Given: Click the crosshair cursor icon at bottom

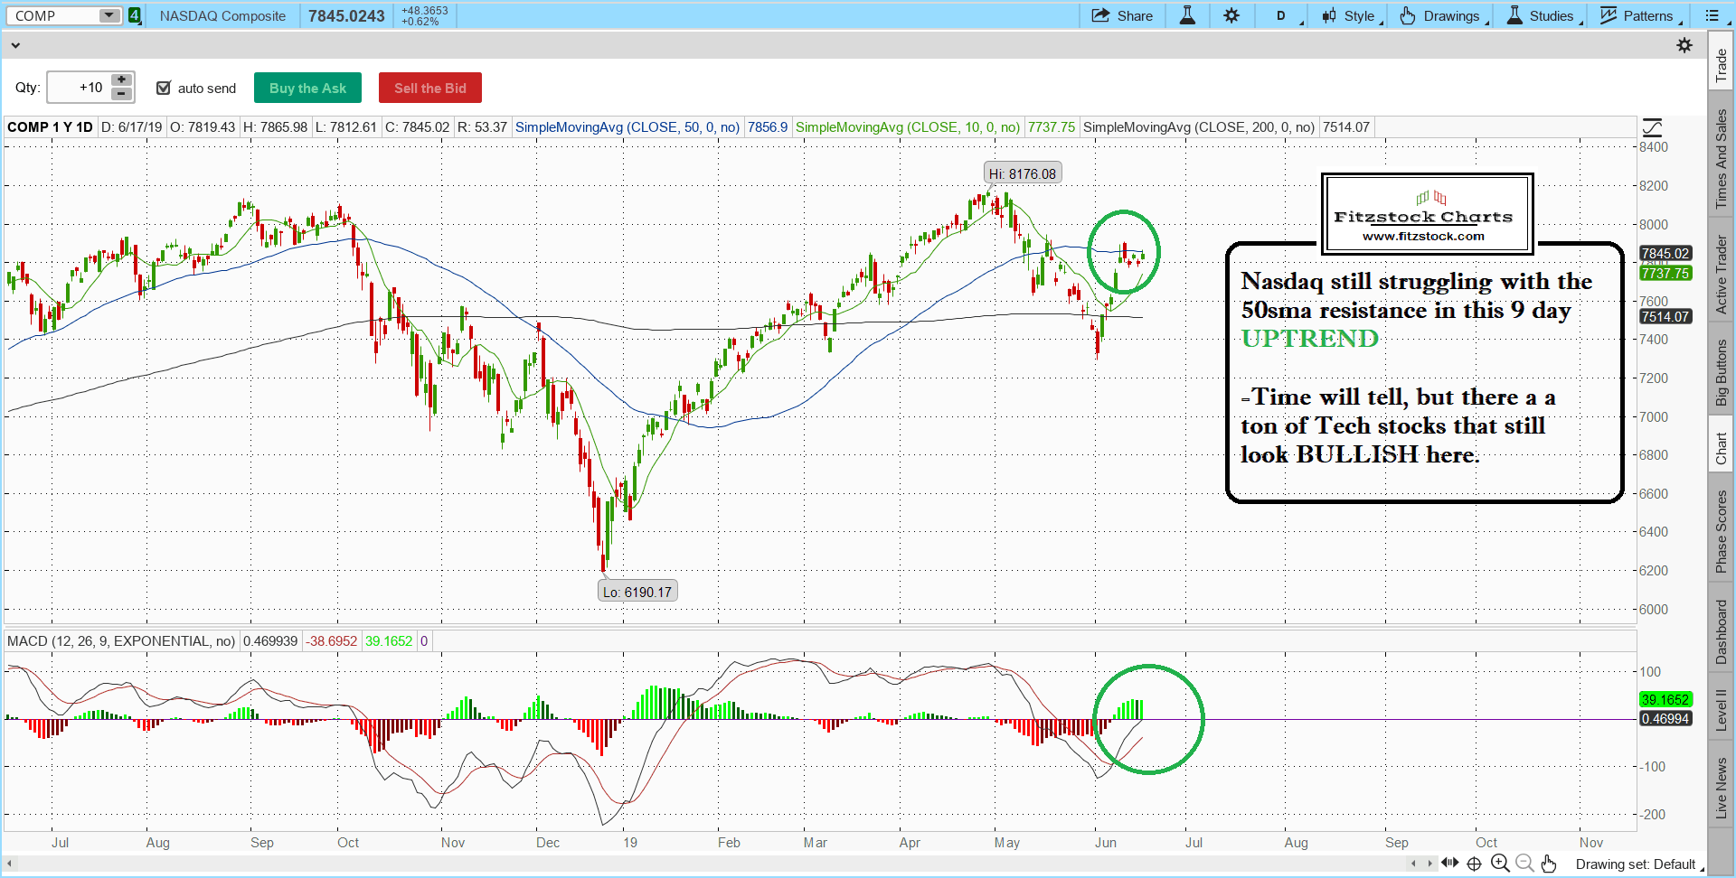Looking at the screenshot, I should (1474, 864).
